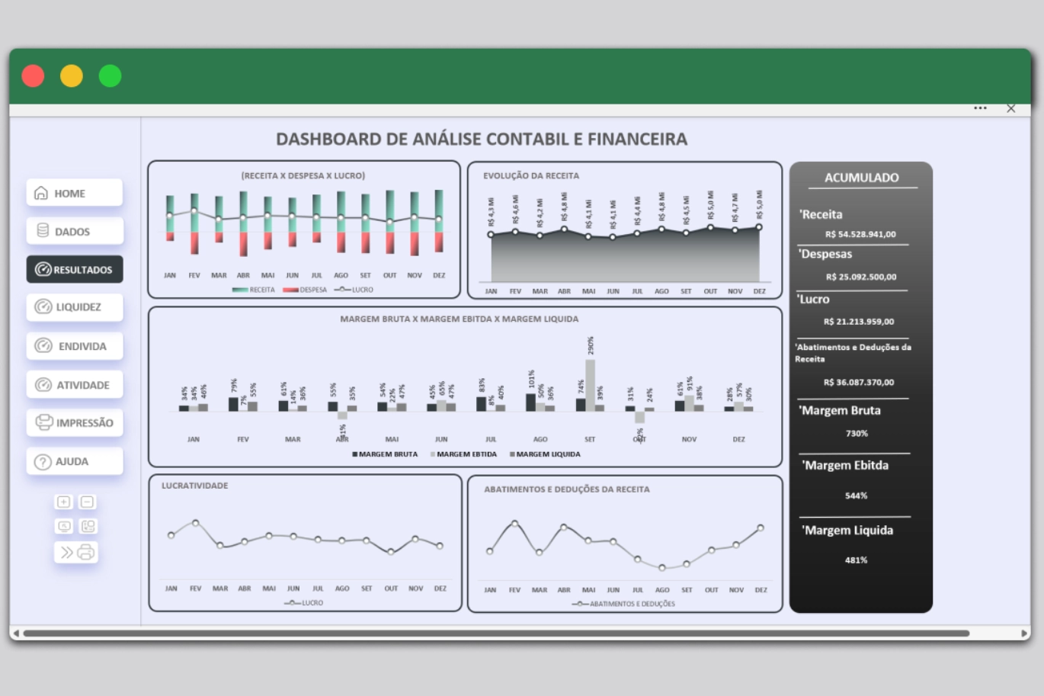Open the DADOS data section

click(x=75, y=231)
